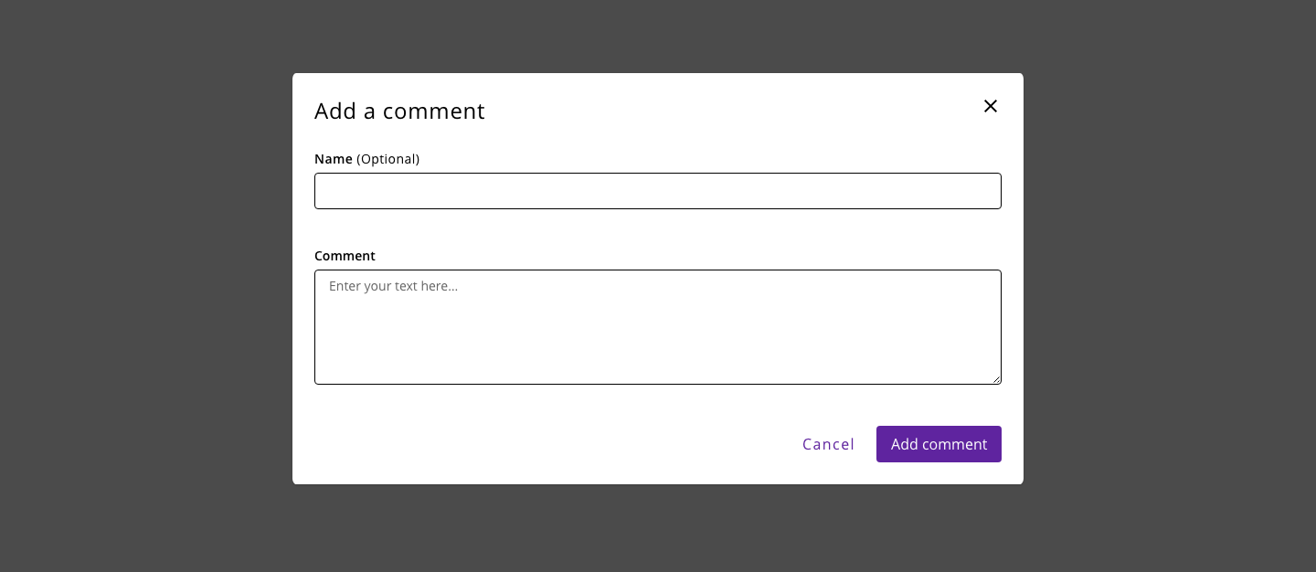Select the Enter your text here field

pos(657,326)
